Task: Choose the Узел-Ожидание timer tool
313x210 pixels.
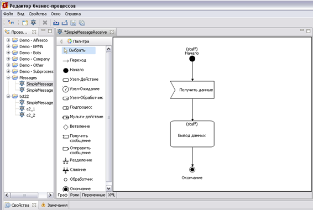Action: (x=81, y=89)
